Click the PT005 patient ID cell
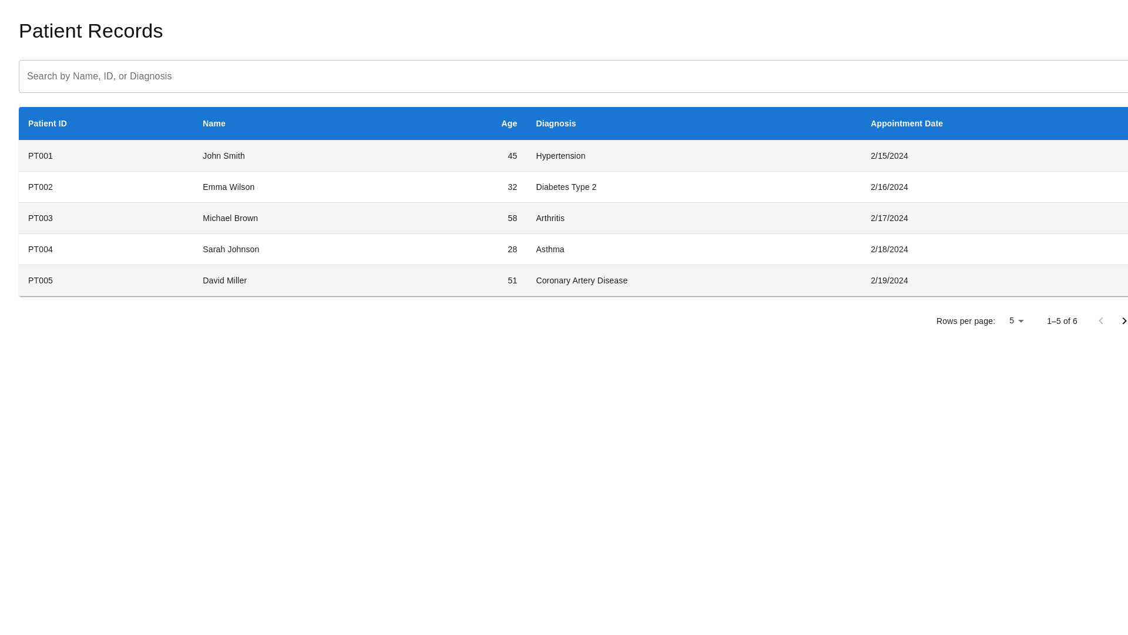 tap(41, 280)
